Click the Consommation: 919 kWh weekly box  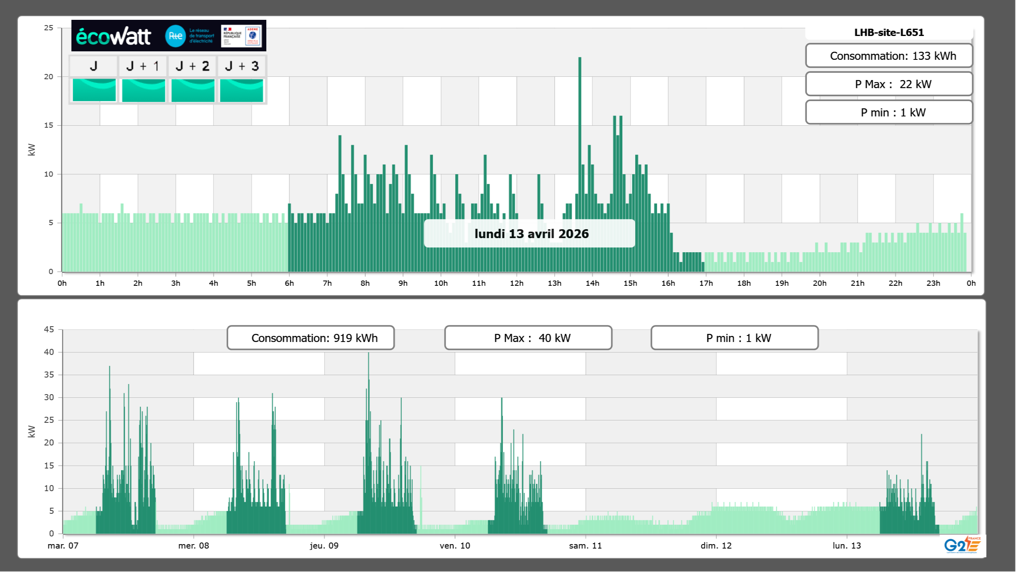pyautogui.click(x=310, y=338)
